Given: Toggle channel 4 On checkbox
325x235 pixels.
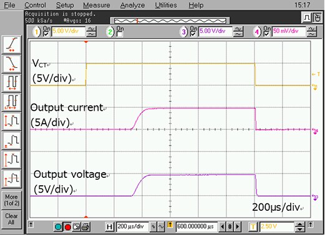Looking at the screenshot, I should 266,34.
